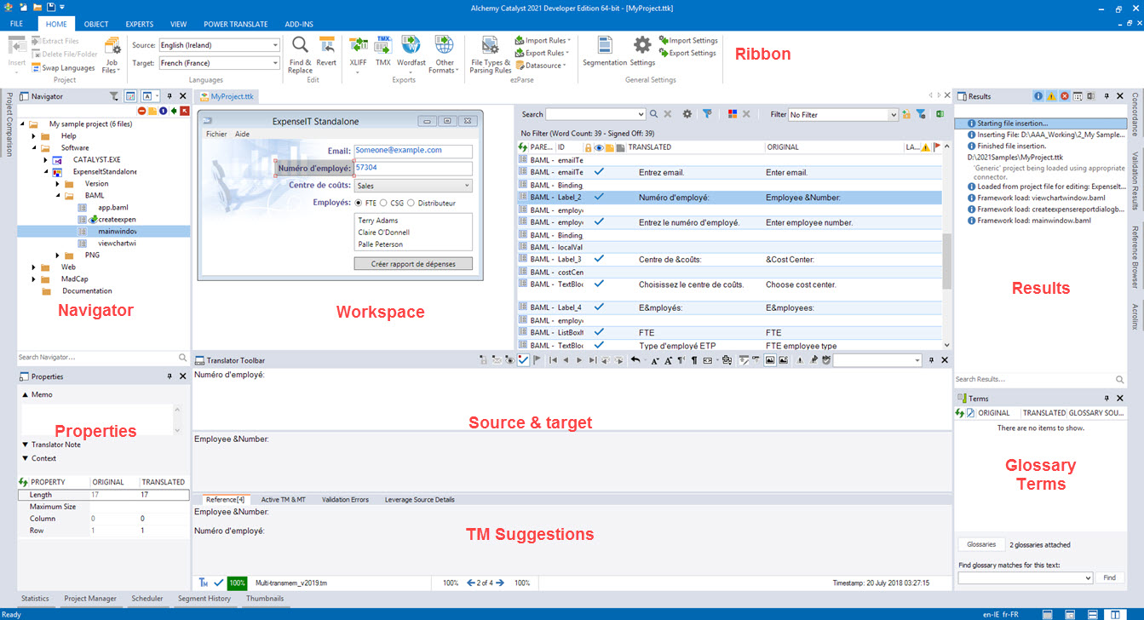1144x620 pixels.
Task: Pin the Navigator panel
Action: coord(170,96)
